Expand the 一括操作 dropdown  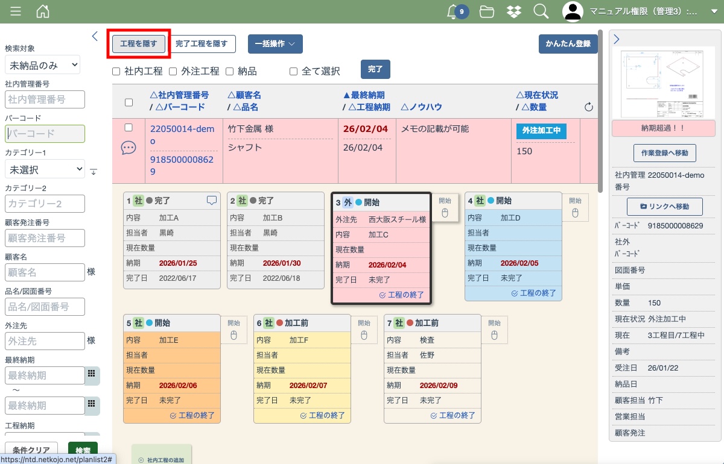(x=275, y=44)
